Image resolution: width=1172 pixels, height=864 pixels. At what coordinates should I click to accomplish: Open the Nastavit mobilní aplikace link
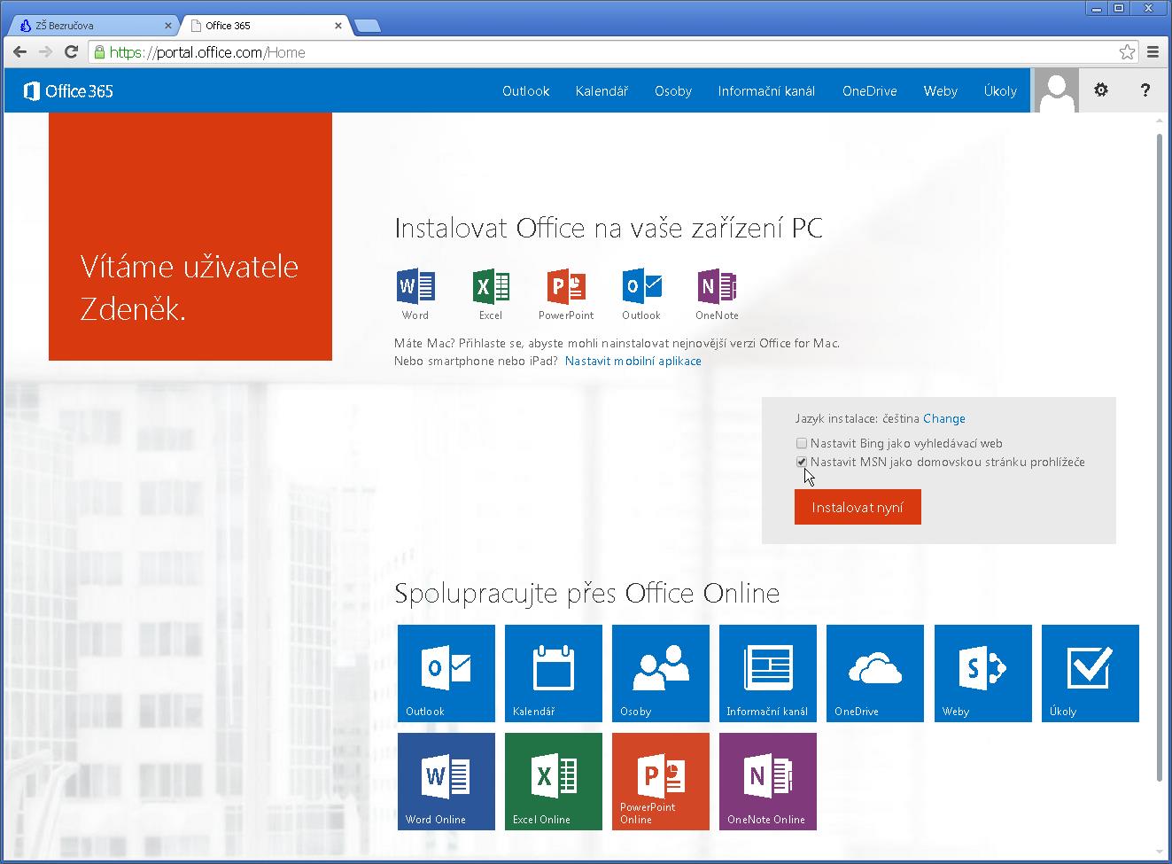click(633, 361)
